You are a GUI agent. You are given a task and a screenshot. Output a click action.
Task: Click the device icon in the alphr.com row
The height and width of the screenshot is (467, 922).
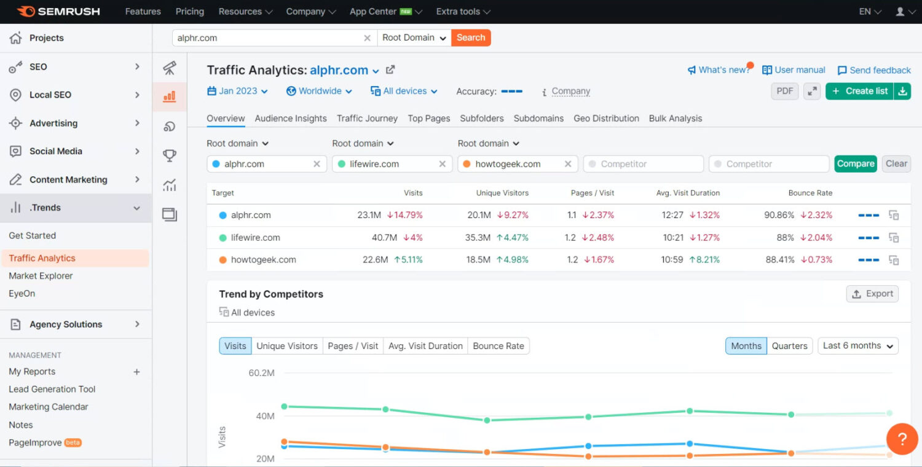click(894, 215)
